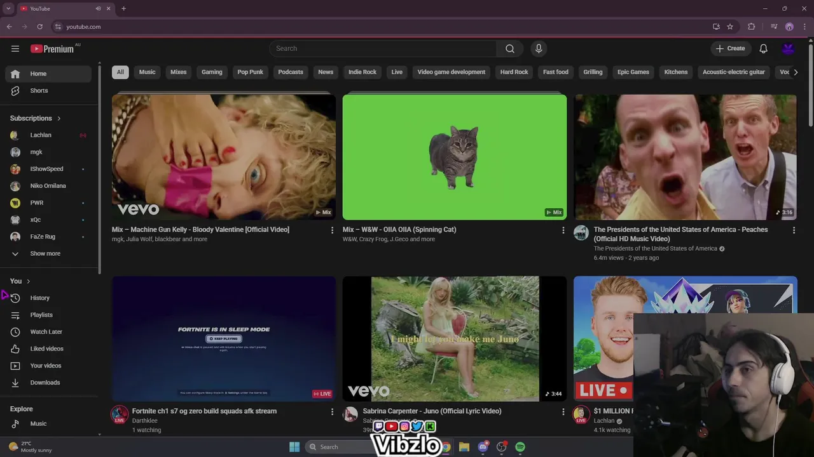This screenshot has width=814, height=457.
Task: Open Music under Explore
Action: pyautogui.click(x=48, y=424)
